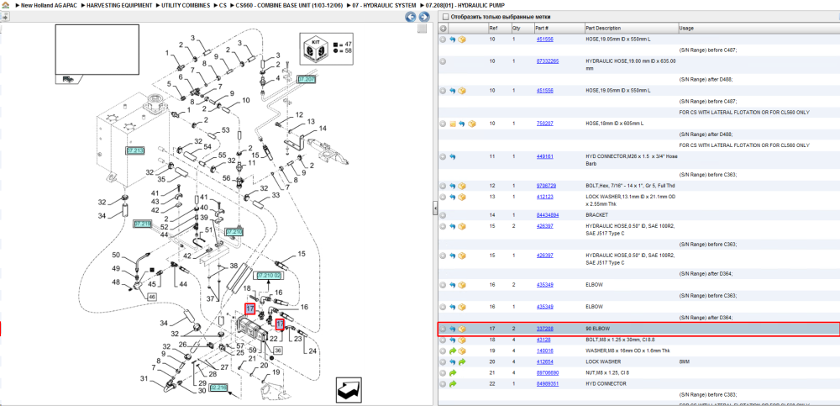Select boxed callout 46 in diagram

151,296
